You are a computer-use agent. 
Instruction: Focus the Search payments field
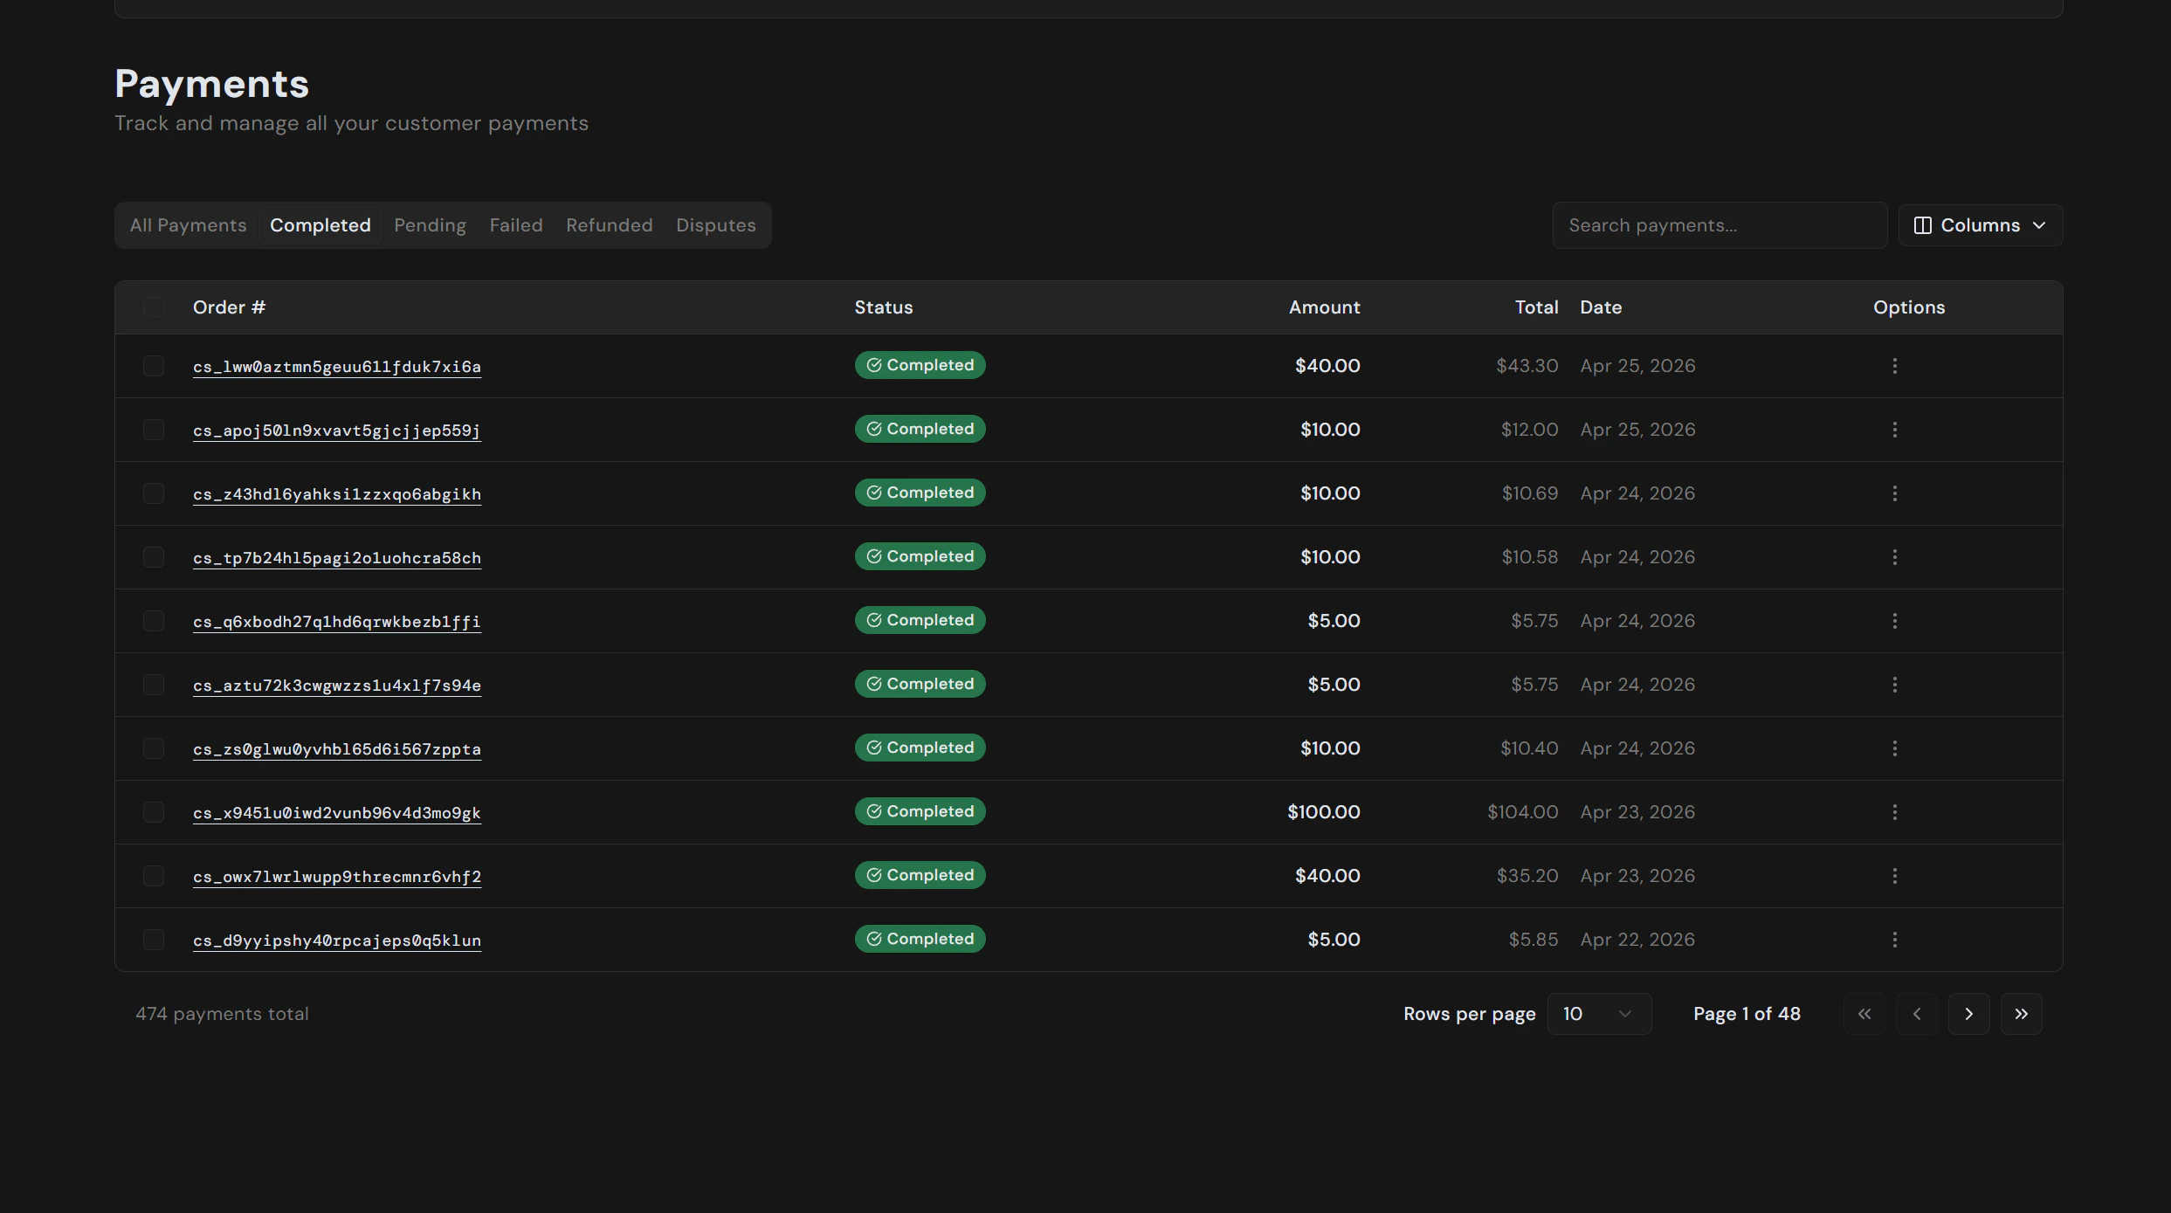pyautogui.click(x=1720, y=225)
